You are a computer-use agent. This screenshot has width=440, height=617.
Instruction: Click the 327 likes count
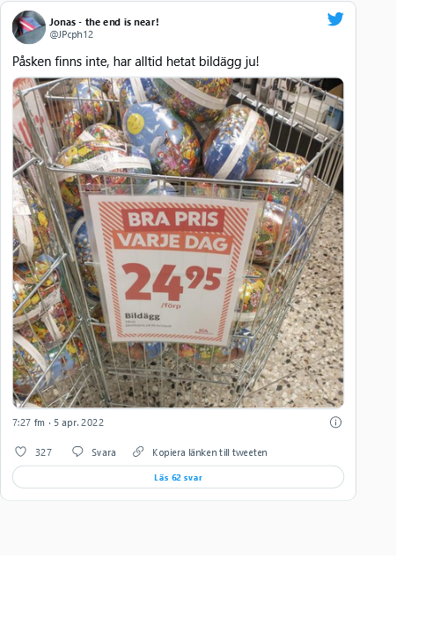pyautogui.click(x=43, y=452)
